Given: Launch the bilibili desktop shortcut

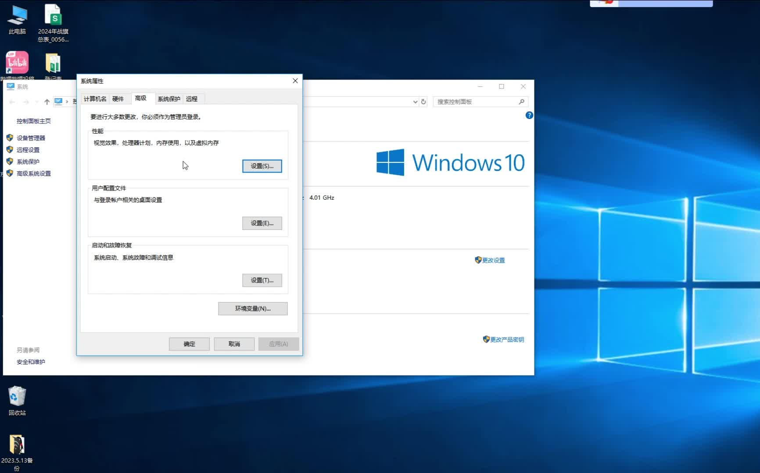Looking at the screenshot, I should [17, 63].
